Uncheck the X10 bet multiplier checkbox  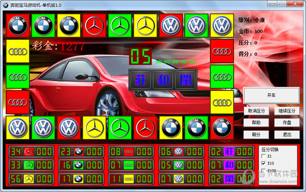264,163
